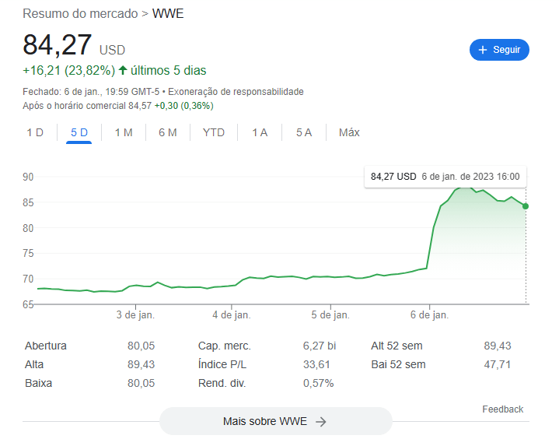Screen dimensions: 559x439
Task: Open Mais sobre WWE link
Action: click(x=275, y=421)
